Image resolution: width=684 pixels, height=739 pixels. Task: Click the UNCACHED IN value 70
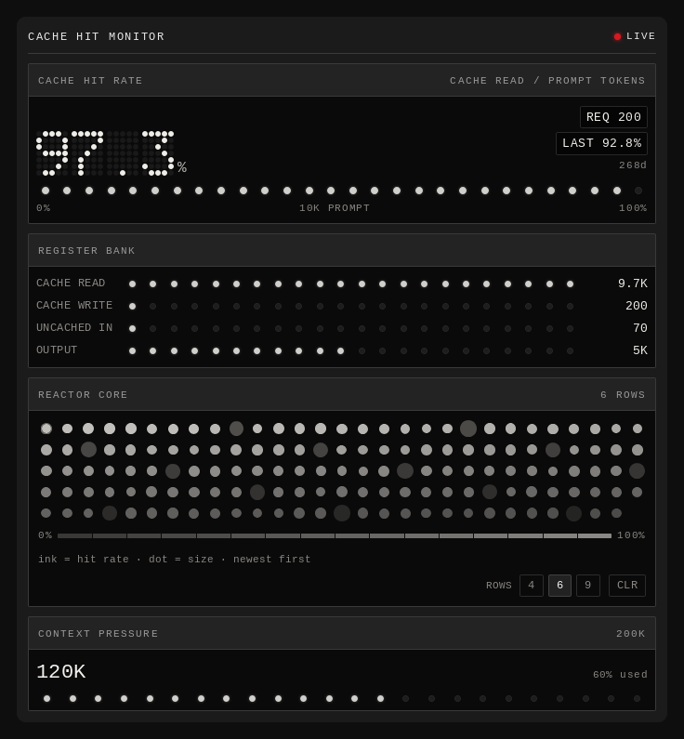pos(639,328)
